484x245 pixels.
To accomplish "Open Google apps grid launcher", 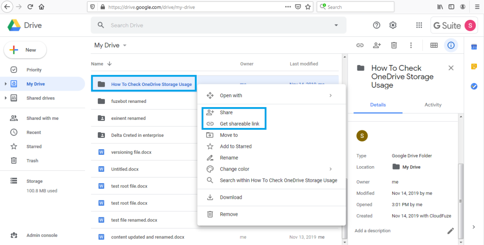I will tap(419, 25).
